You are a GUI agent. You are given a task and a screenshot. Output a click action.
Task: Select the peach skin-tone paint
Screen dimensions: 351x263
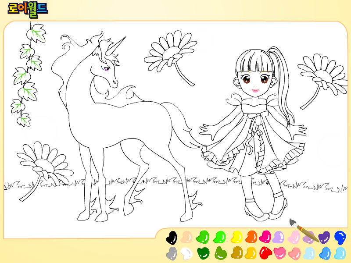point(186,237)
